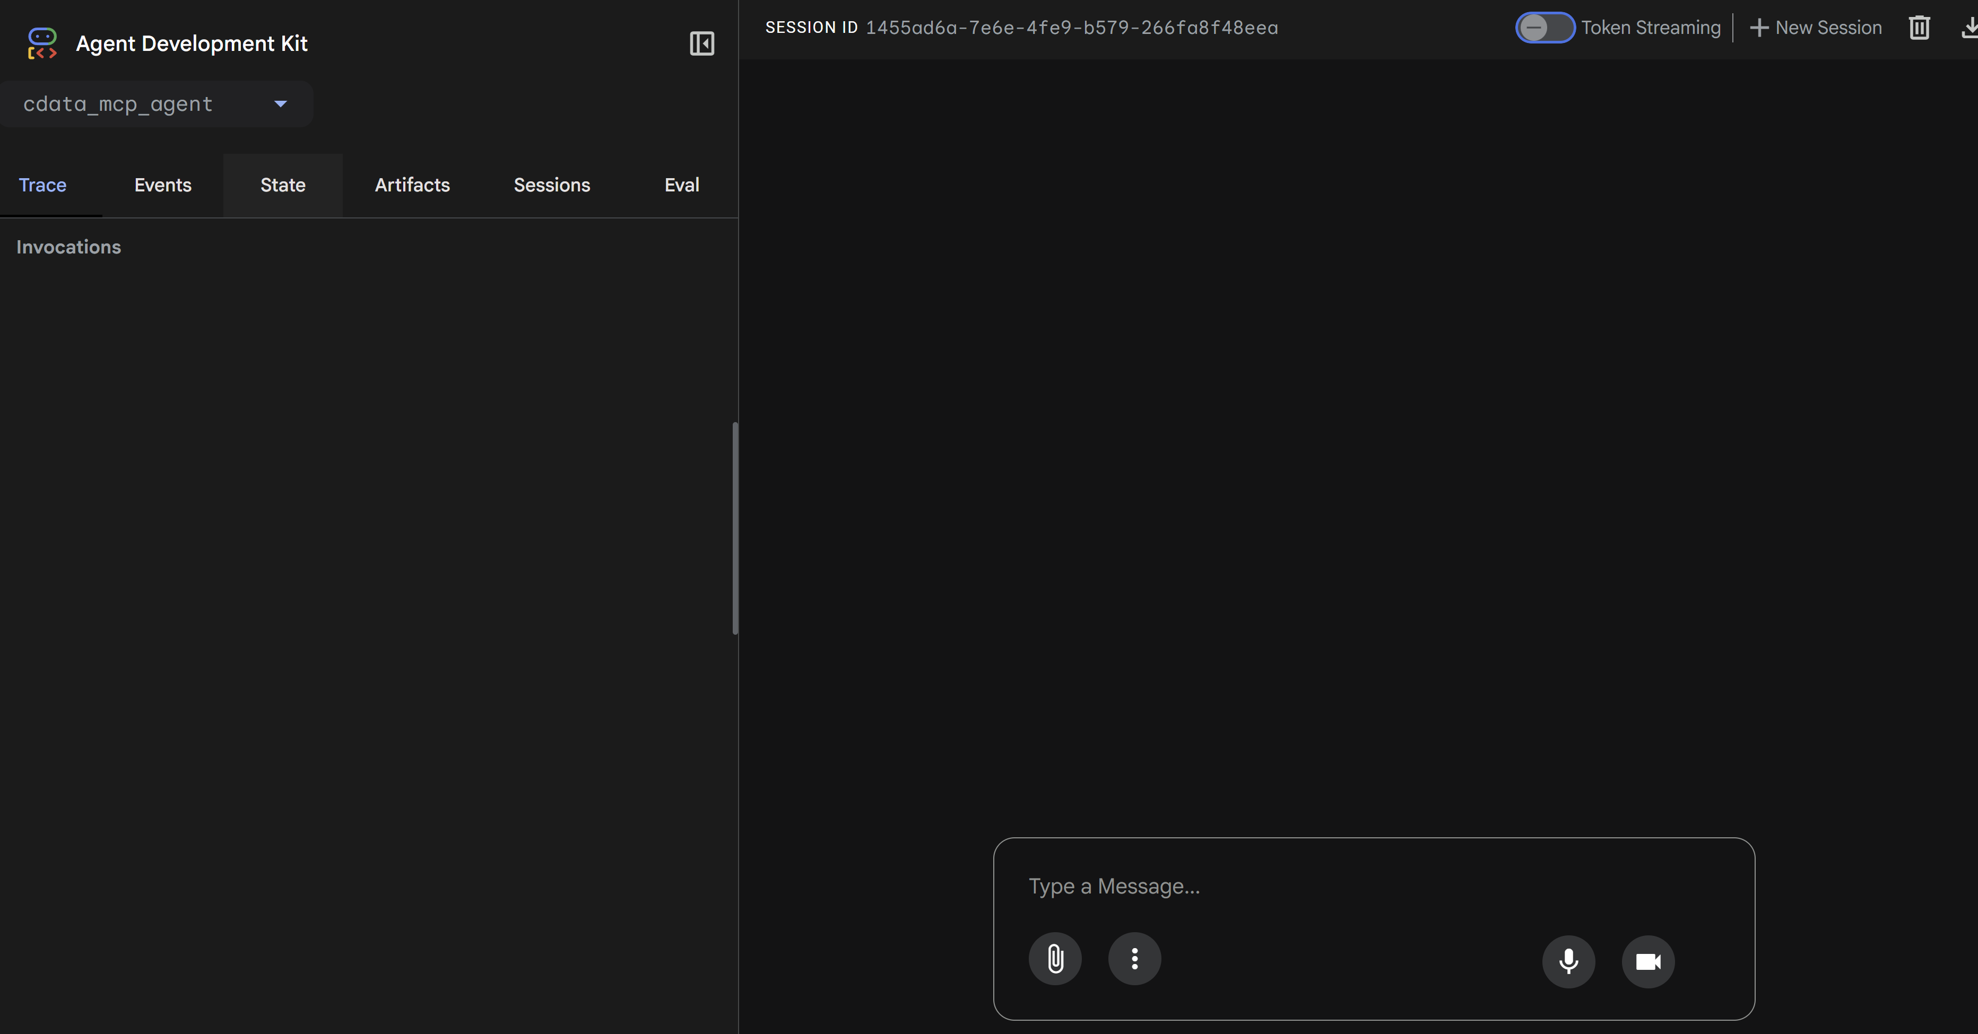The height and width of the screenshot is (1034, 1978).
Task: Open the Artifacts tab
Action: tap(412, 185)
